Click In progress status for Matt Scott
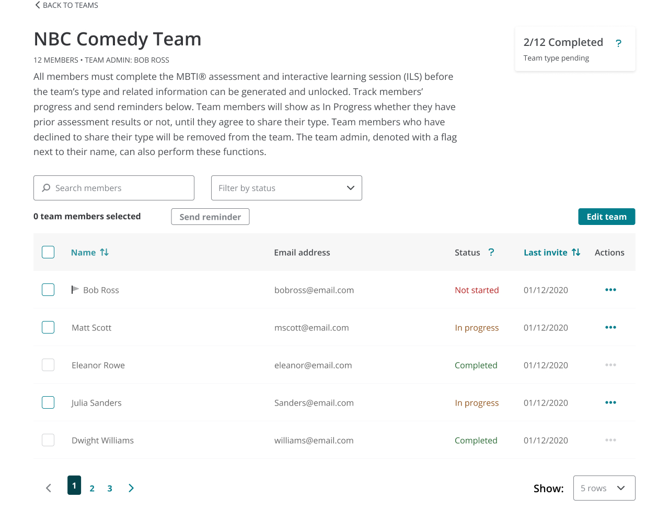The width and height of the screenshot is (669, 523). coord(477,328)
